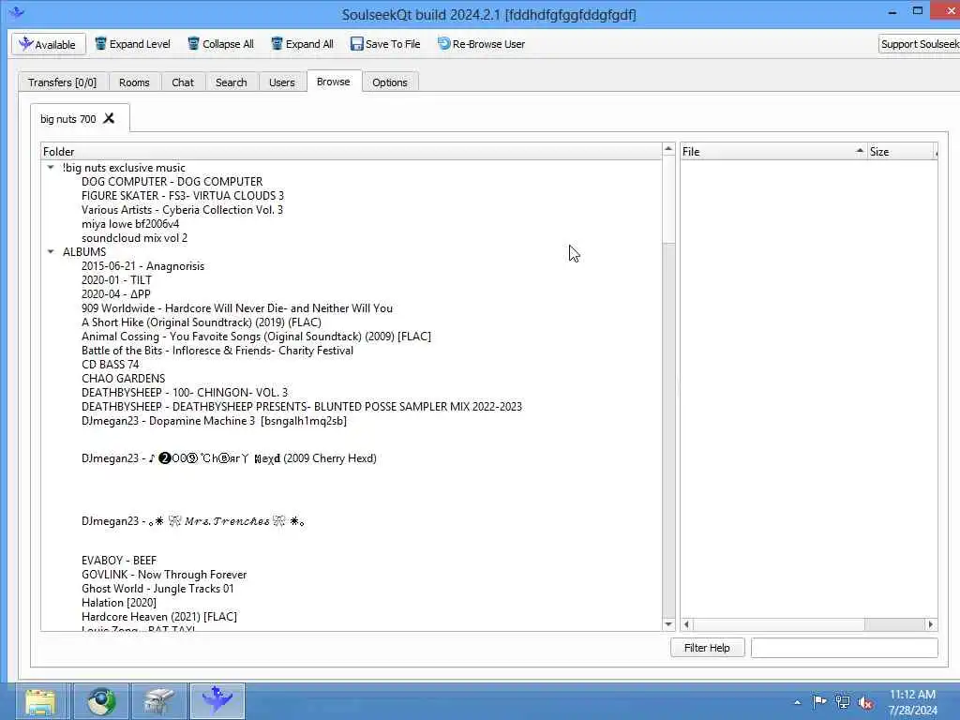960x720 pixels.
Task: Select DEATHBYSHEEP - 100- CHINGON- VOL. 3
Action: [185, 393]
